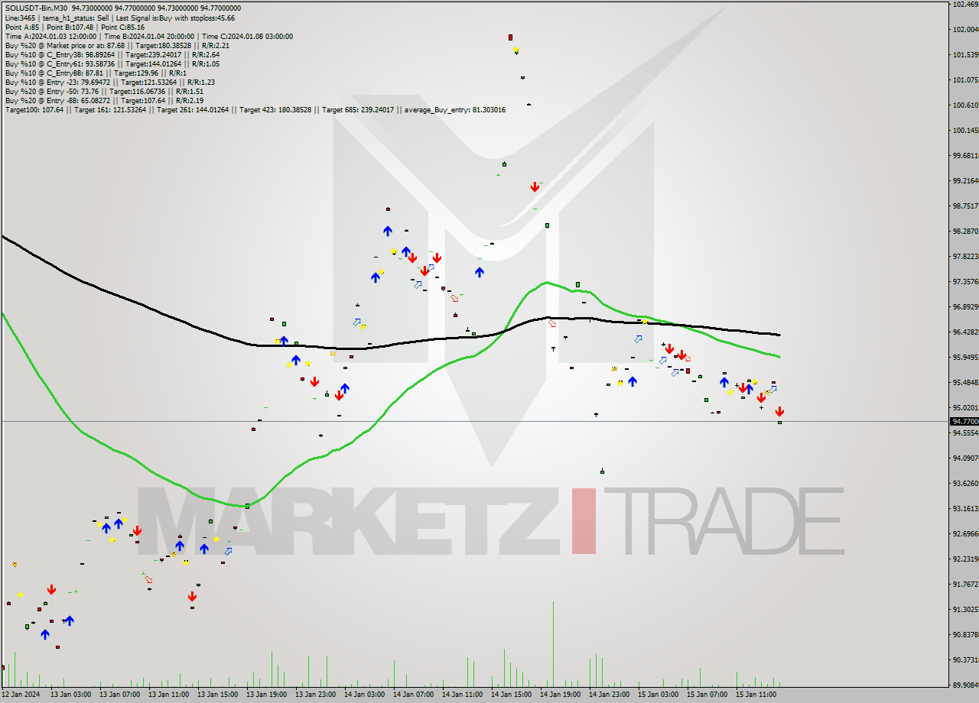Click 'Time C:2024.01.08 03:00:00' text
This screenshot has height=703, width=979.
(246, 36)
